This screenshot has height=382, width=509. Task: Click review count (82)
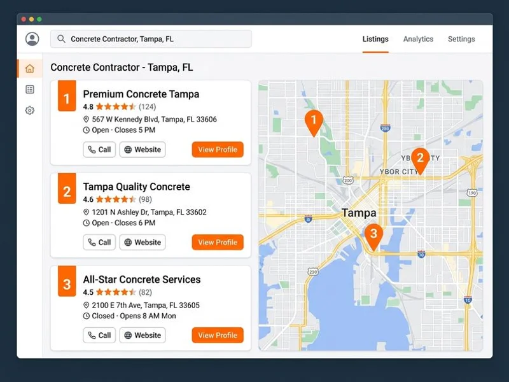[x=145, y=292]
